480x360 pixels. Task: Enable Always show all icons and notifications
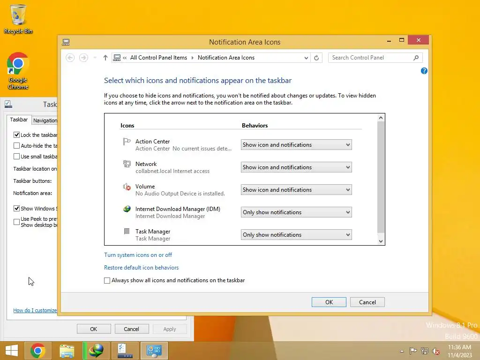pos(107,280)
